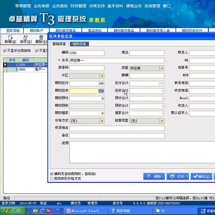The width and height of the screenshot is (215, 215).
Task: Click the red X quick launch icon
Action: pyautogui.click(x=48, y=211)
